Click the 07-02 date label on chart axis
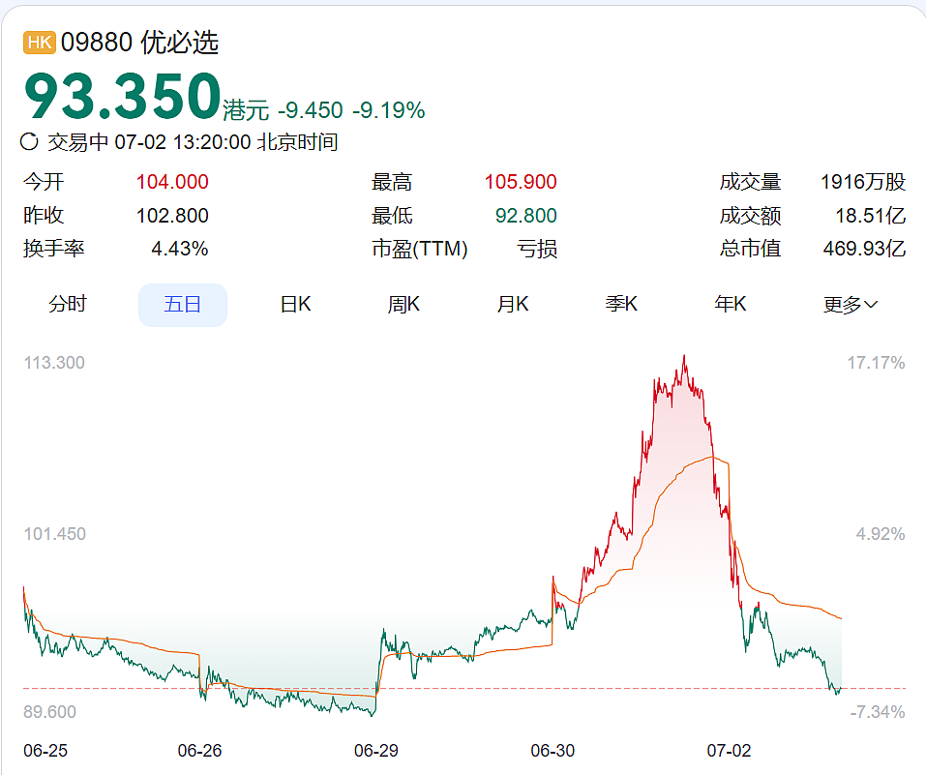Image resolution: width=926 pixels, height=775 pixels. [x=730, y=751]
